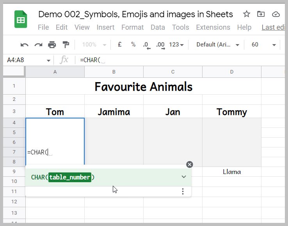Image resolution: width=288 pixels, height=226 pixels.
Task: Select row 3 header
Action: pyautogui.click(x=14, y=111)
